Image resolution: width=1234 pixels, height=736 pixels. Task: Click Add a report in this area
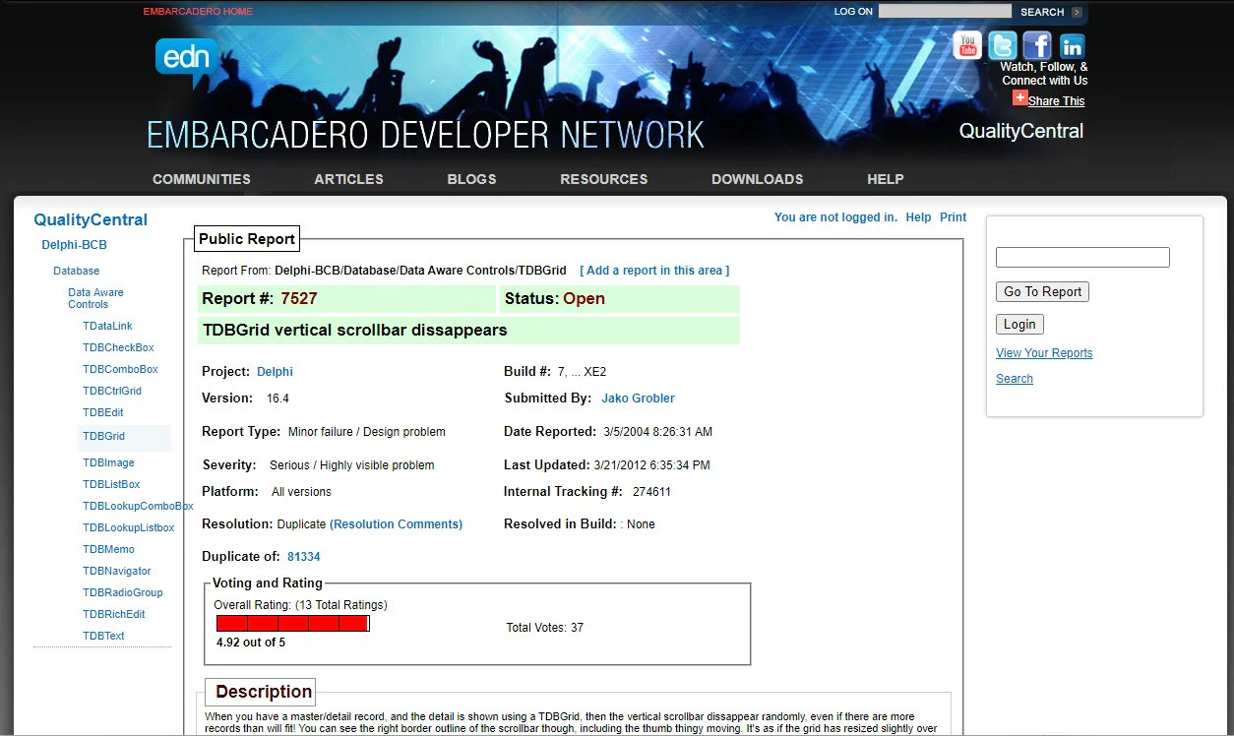point(654,271)
